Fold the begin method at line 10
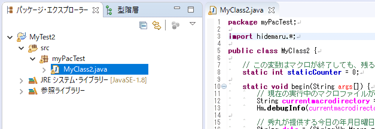 (224, 87)
